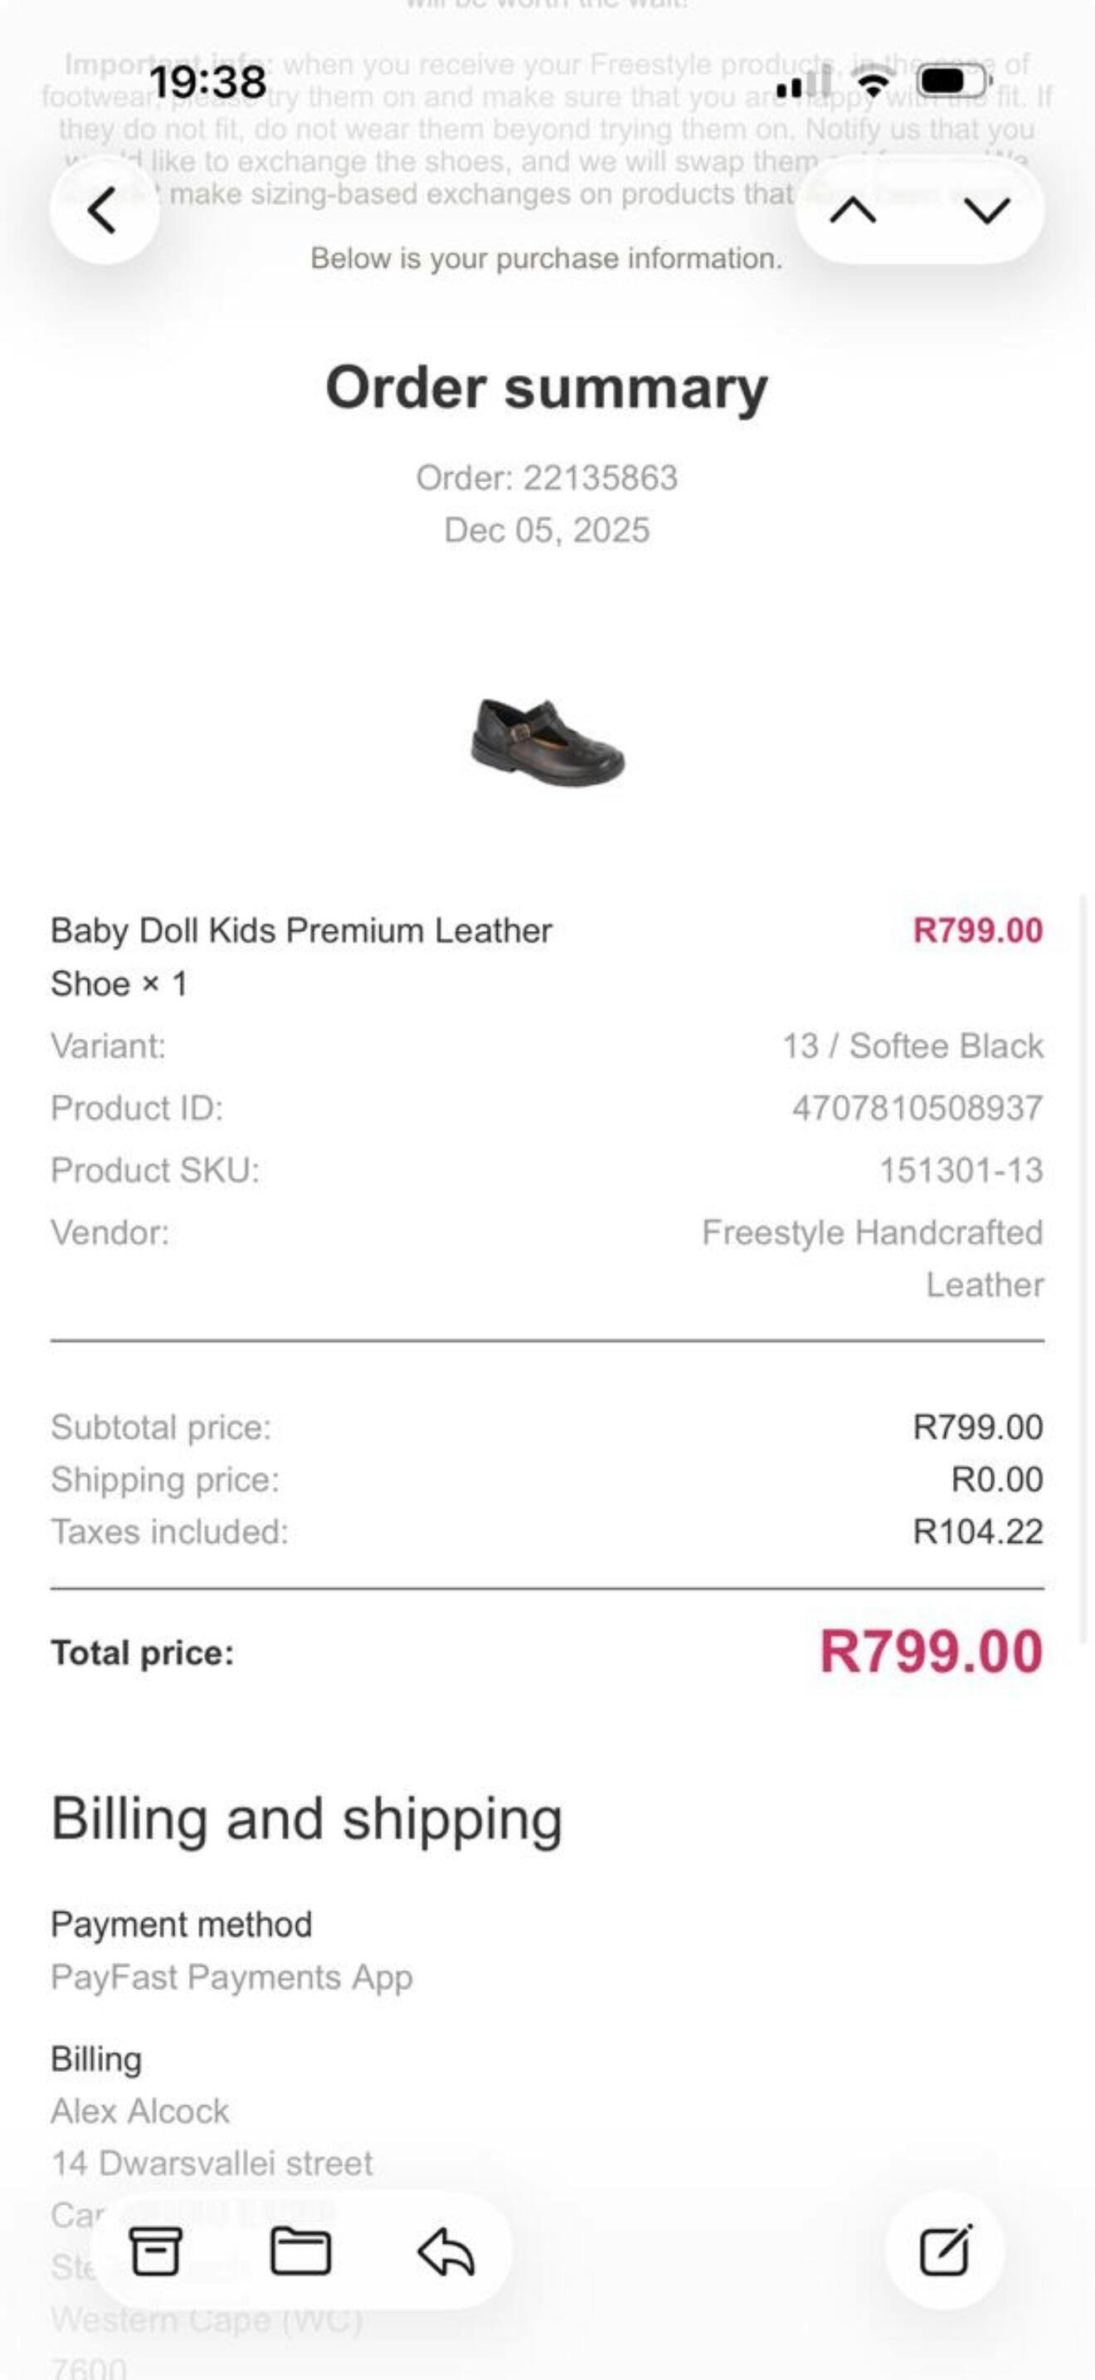Tap the product ID 4707810508937

click(917, 1108)
